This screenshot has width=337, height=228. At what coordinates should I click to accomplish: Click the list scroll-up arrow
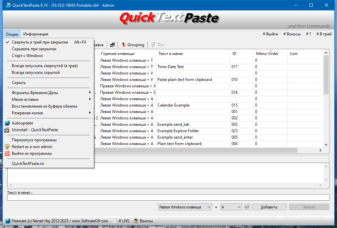pyautogui.click(x=326, y=53)
